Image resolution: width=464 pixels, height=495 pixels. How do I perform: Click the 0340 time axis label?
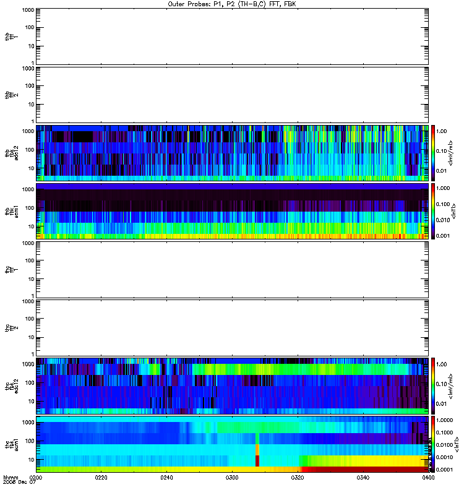coord(363,477)
